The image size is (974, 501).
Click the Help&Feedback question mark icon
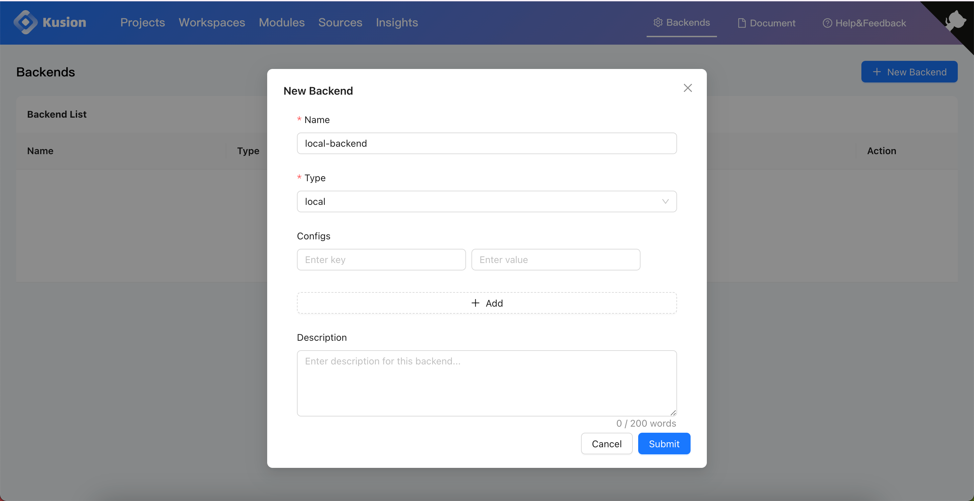828,23
